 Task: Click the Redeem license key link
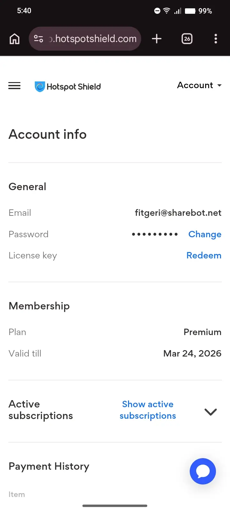point(204,256)
